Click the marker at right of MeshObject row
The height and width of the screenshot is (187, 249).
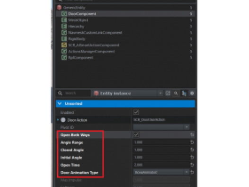tap(191, 20)
